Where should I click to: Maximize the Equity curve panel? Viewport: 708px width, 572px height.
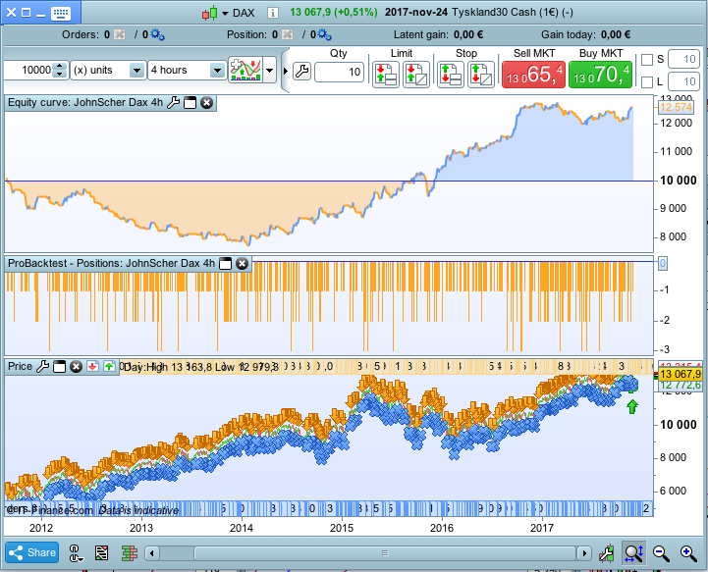(x=191, y=103)
